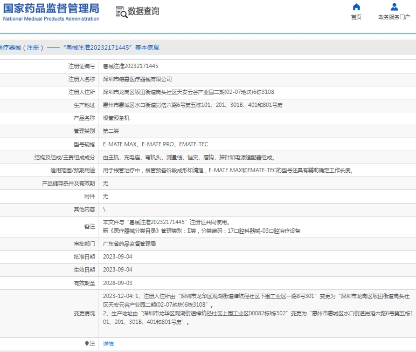Viewport: 416px width, 352px height.
Task: Click the 产品名称 field label
Action: tap(84, 118)
